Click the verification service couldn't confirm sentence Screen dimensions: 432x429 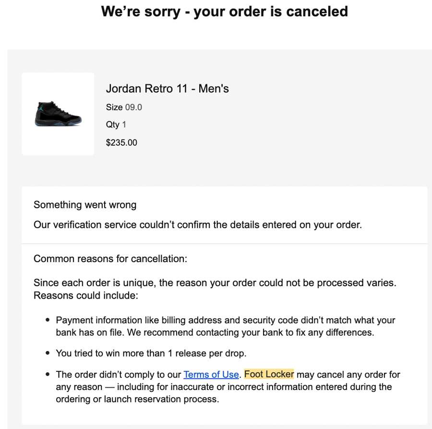pyautogui.click(x=197, y=225)
